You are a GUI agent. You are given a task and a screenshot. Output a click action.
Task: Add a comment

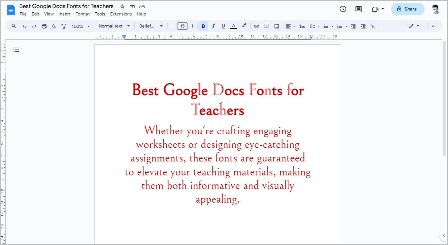[x=266, y=26]
